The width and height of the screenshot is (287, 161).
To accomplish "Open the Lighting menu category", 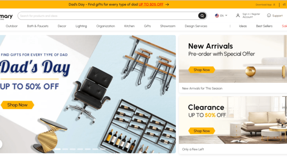I will coord(81,26).
